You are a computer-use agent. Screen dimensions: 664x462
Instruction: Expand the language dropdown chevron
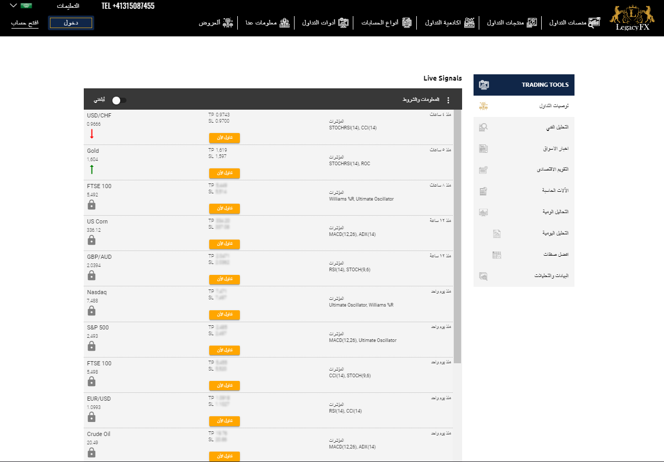click(13, 6)
